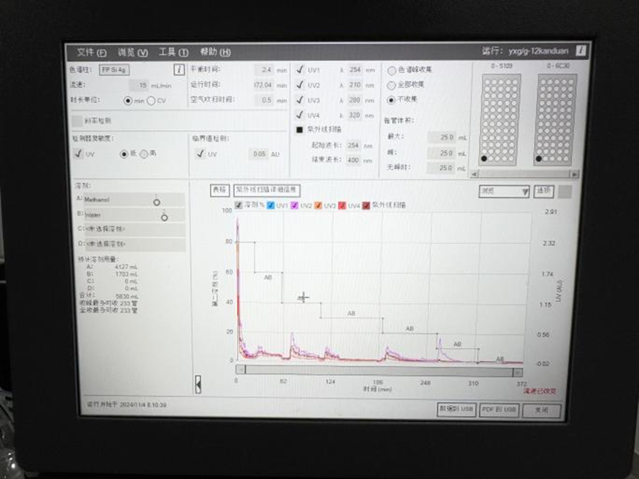
Task: Click the Water solvent B level indicator
Action: tap(164, 217)
